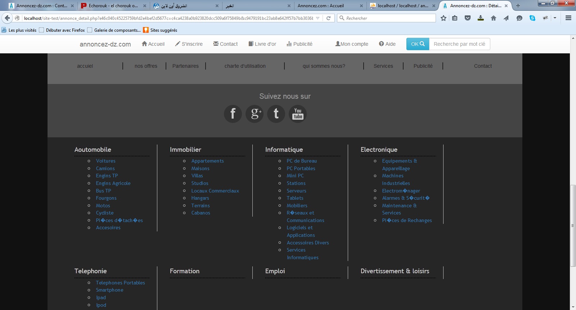Expand the toolbar addon dropdown arrow
The width and height of the screenshot is (576, 310).
[555, 18]
